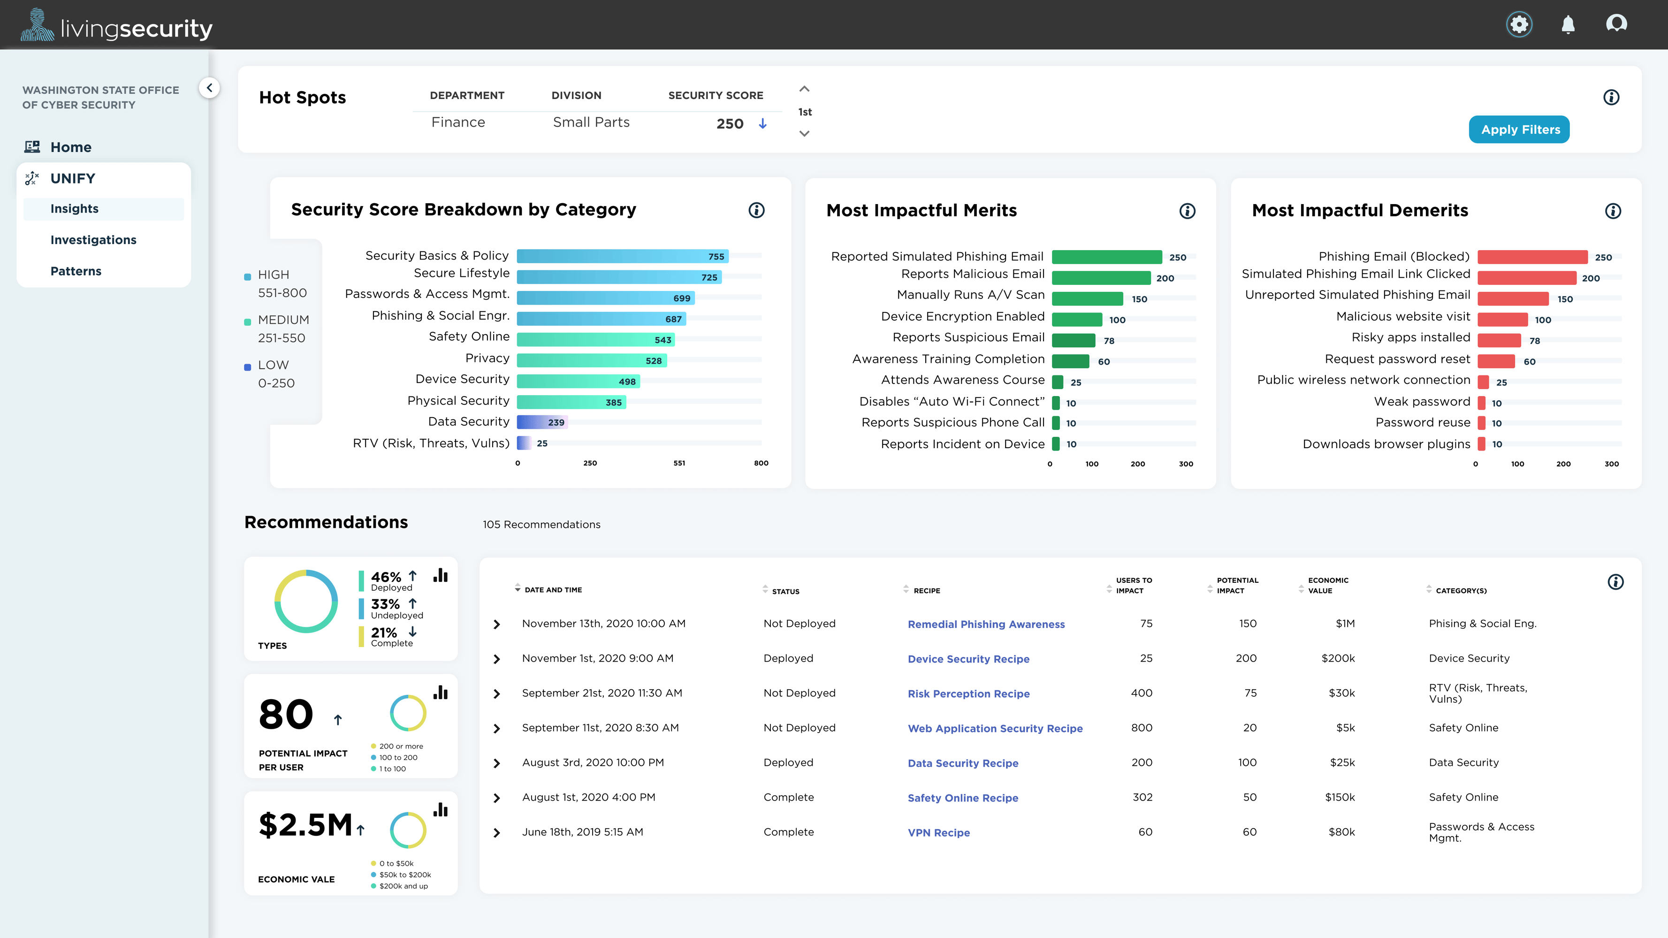Expand the Remedial Phishing Awareness row
This screenshot has height=938, width=1668.
(x=496, y=624)
